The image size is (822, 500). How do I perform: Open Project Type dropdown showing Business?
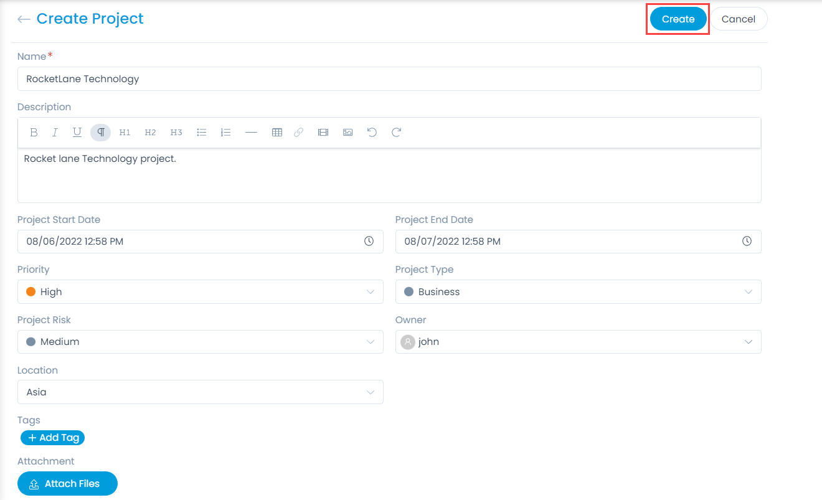[x=578, y=291]
